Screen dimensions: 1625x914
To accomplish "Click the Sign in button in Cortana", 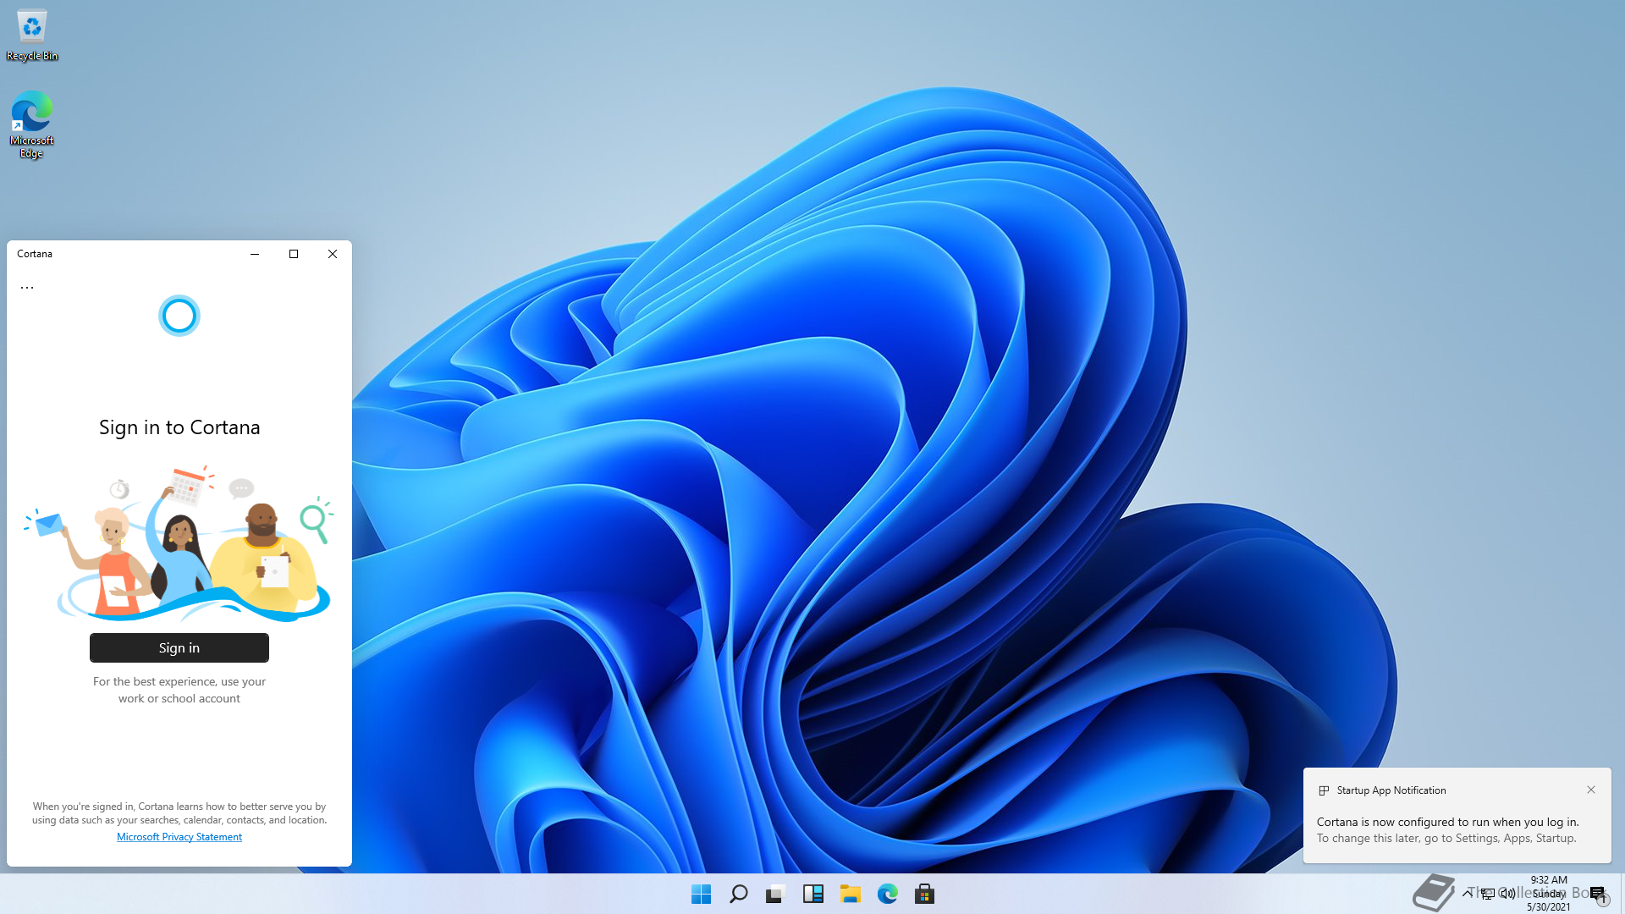I will 179,647.
